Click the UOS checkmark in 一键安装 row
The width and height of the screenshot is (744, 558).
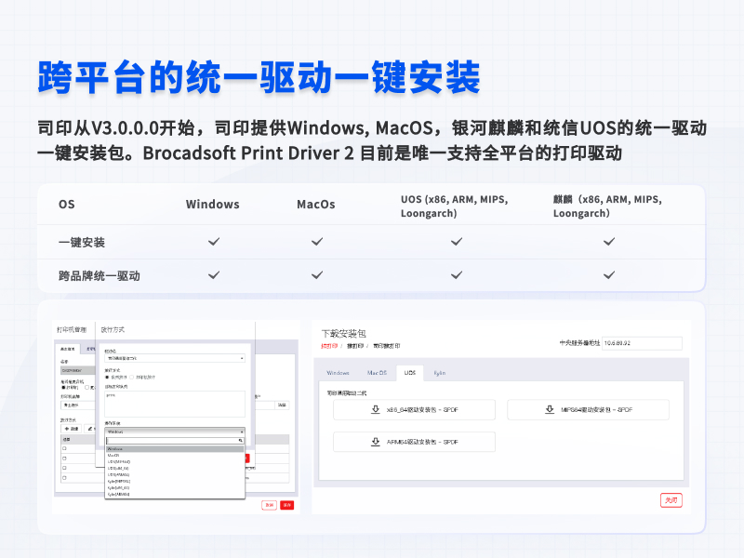point(457,242)
